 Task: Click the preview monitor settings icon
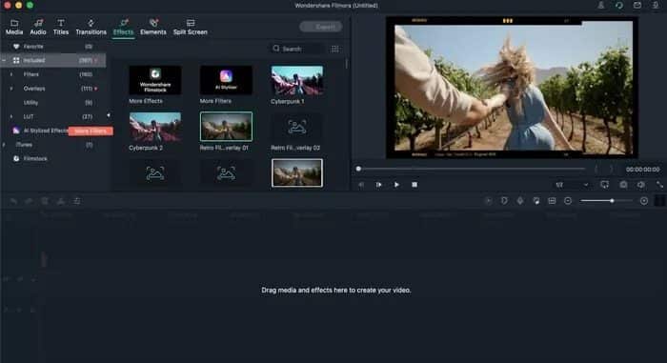tap(604, 185)
